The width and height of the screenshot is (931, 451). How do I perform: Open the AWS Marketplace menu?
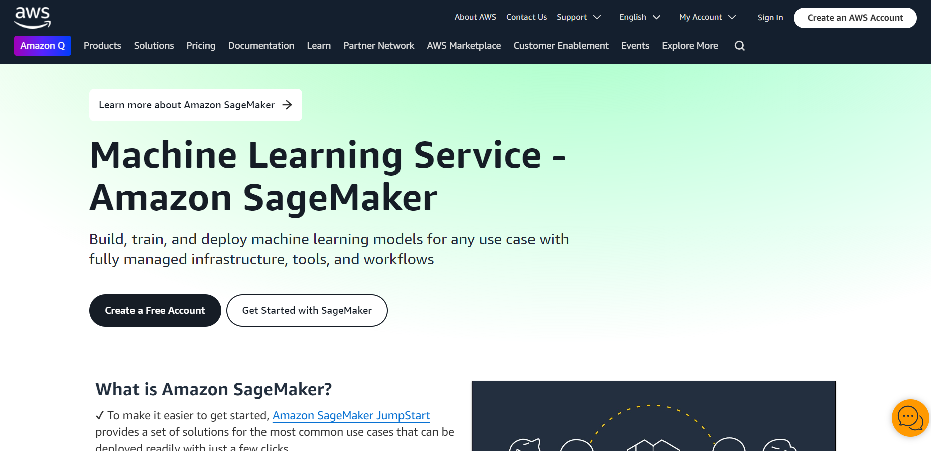(x=464, y=46)
